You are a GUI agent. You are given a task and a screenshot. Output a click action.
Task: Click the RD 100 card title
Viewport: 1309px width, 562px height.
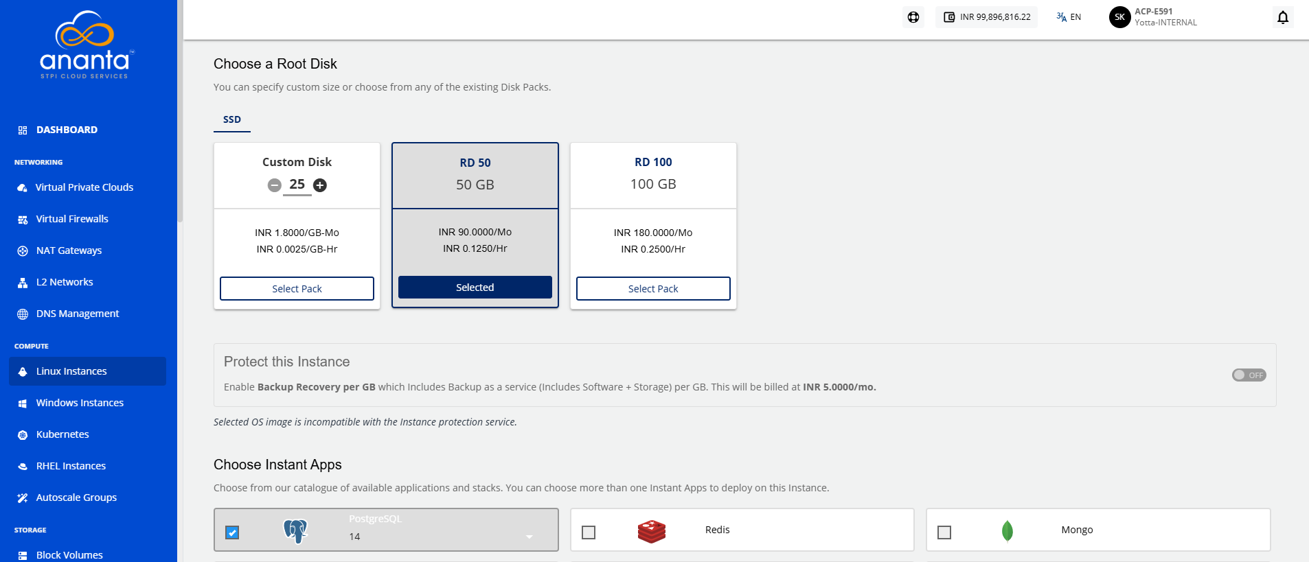click(653, 162)
